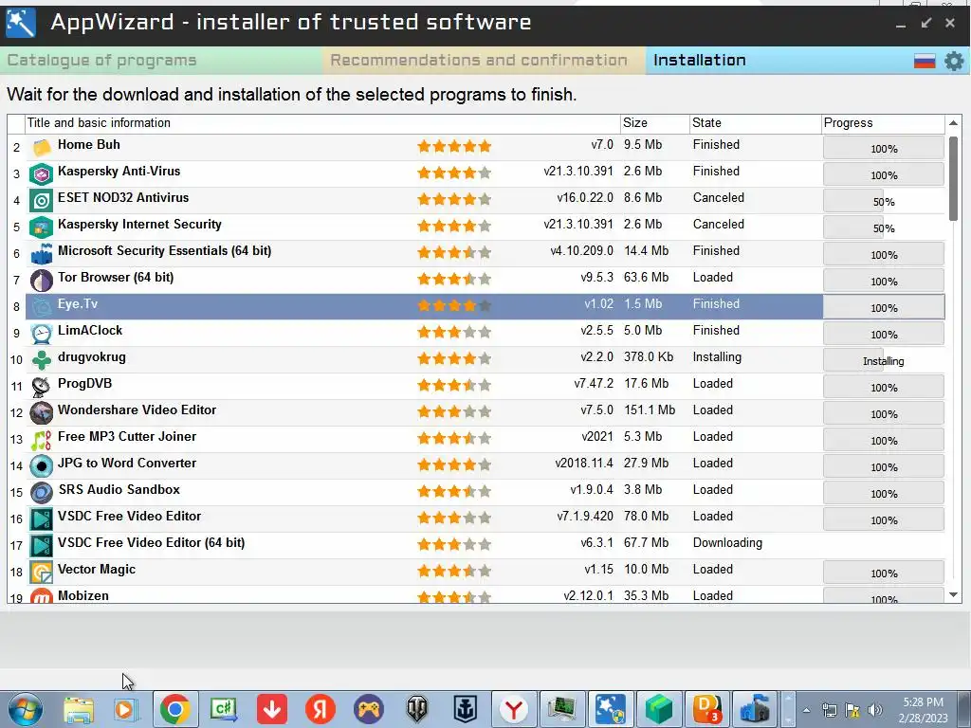Switch language using the Russian flag icon
This screenshot has width=971, height=728.
925,61
